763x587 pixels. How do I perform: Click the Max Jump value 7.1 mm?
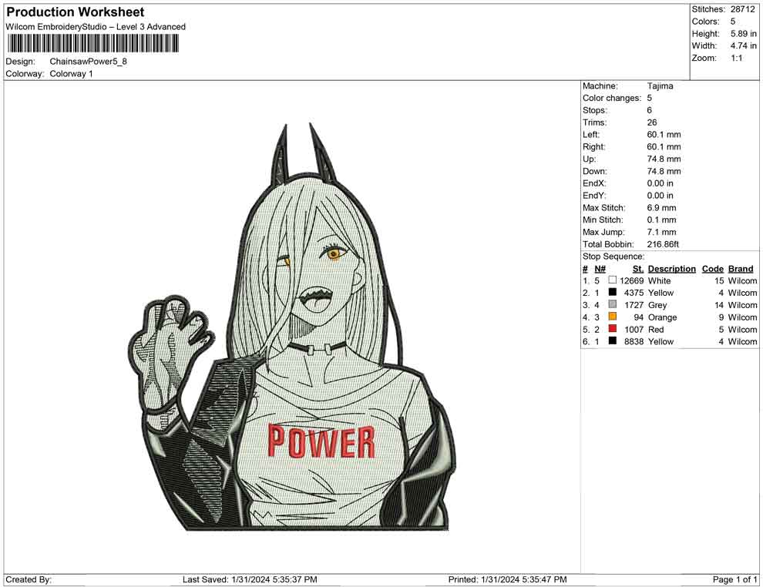661,232
